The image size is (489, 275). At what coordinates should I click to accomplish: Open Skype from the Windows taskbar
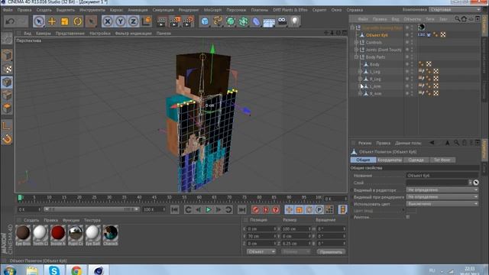pyautogui.click(x=54, y=270)
